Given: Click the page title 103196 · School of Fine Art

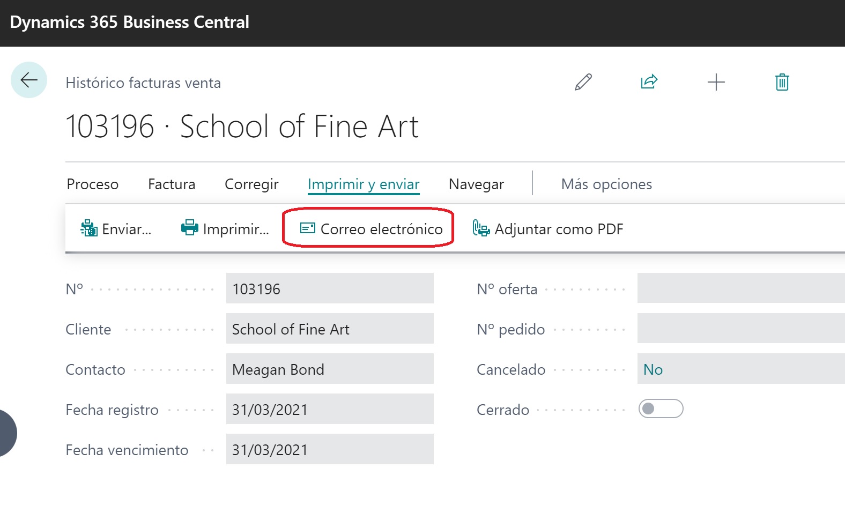Looking at the screenshot, I should click(x=242, y=127).
